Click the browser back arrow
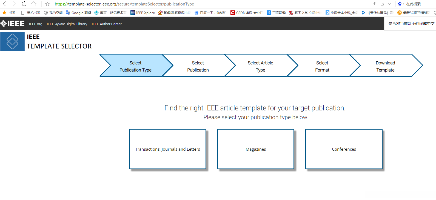This screenshot has height=200, width=436. [4, 4]
